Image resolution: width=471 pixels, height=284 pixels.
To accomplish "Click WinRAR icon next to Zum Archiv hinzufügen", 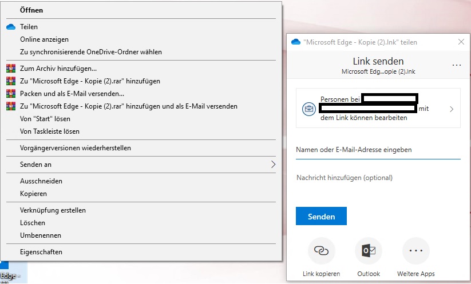I will (x=11, y=69).
